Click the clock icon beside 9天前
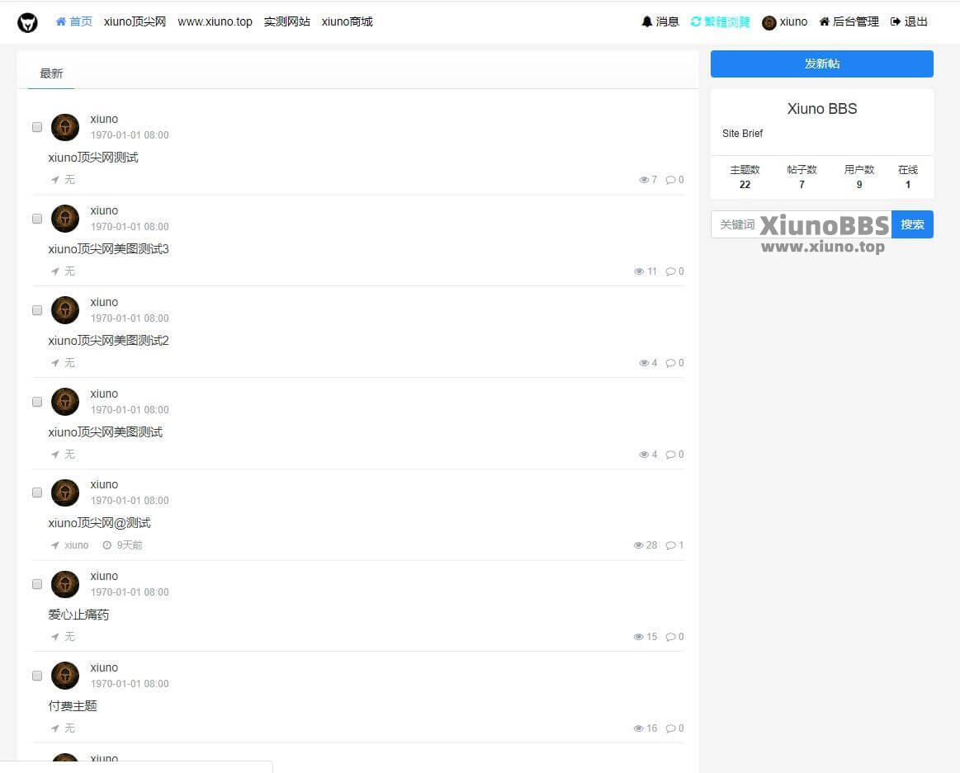Image resolution: width=960 pixels, height=773 pixels. tap(107, 545)
